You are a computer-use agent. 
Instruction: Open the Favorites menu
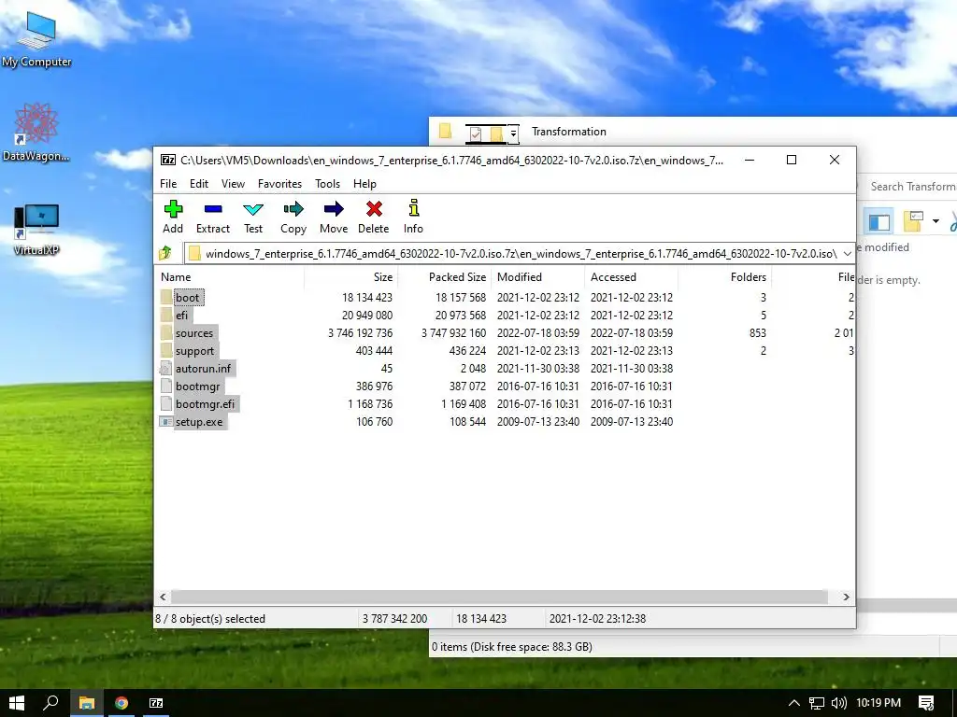pyautogui.click(x=279, y=184)
